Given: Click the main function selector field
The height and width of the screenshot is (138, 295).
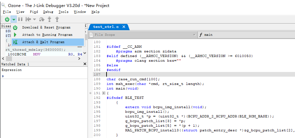Looking at the screenshot, I should [x=246, y=35].
